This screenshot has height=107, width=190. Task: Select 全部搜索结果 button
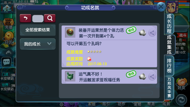[x=38, y=30]
